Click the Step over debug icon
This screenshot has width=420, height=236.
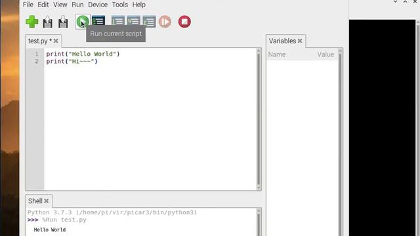[x=118, y=21]
